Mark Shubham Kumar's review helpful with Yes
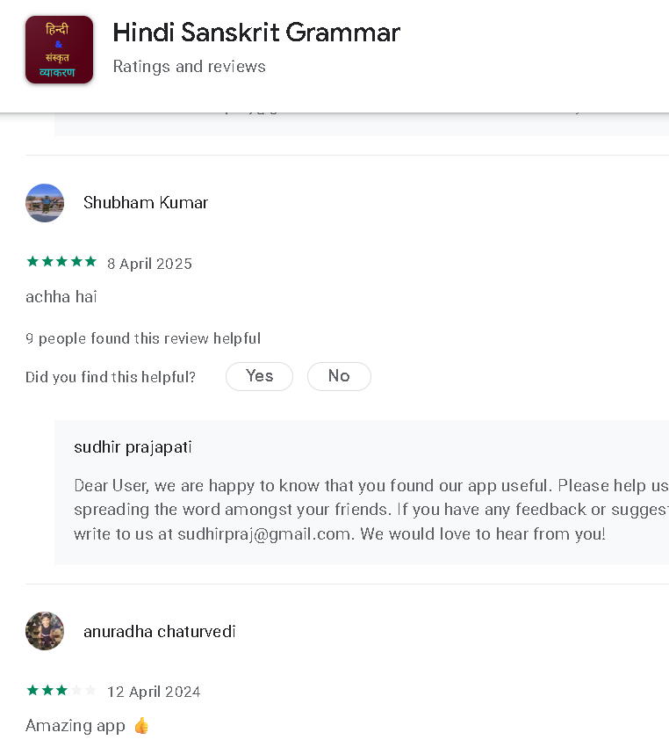The image size is (669, 747). 259,376
